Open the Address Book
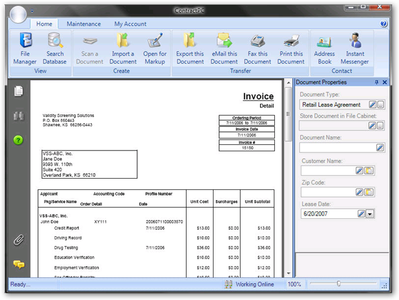 point(324,49)
